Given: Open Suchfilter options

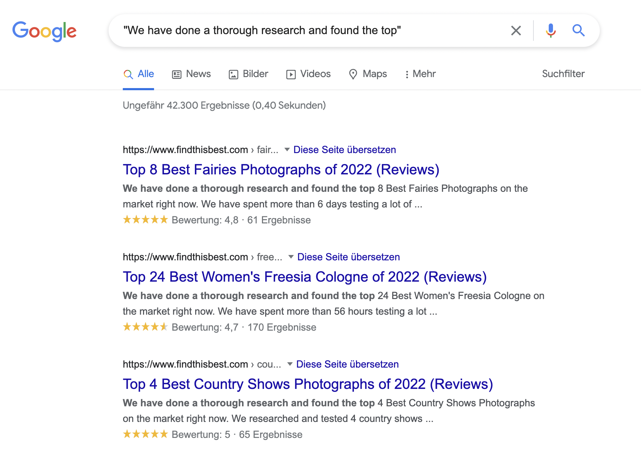Looking at the screenshot, I should (x=563, y=74).
